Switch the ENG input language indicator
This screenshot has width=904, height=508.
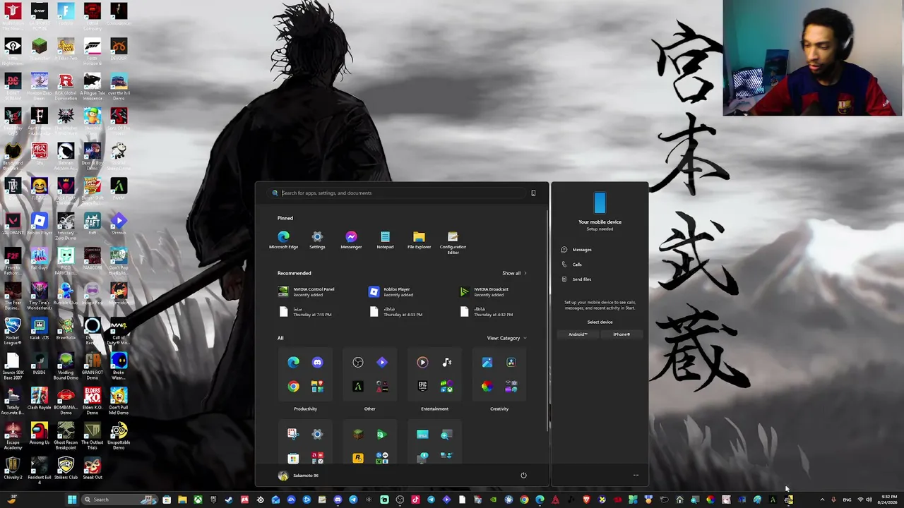(847, 500)
